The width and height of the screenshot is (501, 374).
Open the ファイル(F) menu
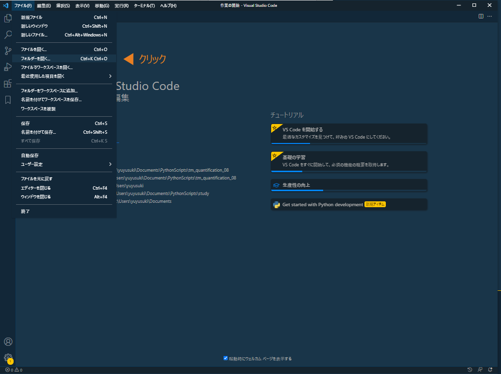(x=23, y=6)
